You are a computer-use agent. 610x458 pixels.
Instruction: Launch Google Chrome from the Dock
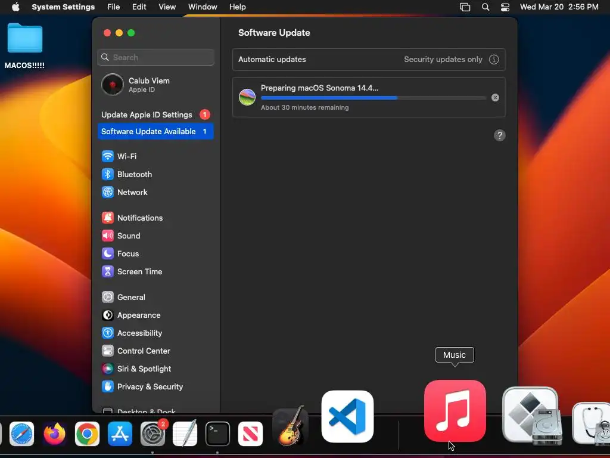pyautogui.click(x=87, y=434)
